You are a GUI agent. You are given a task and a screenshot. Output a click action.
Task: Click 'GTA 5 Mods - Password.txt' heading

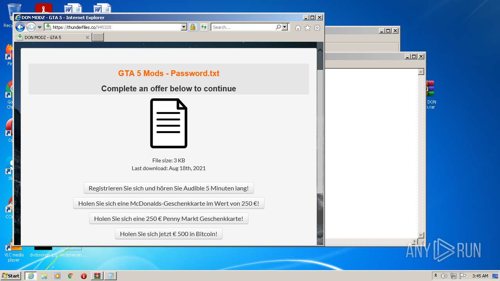tap(169, 73)
